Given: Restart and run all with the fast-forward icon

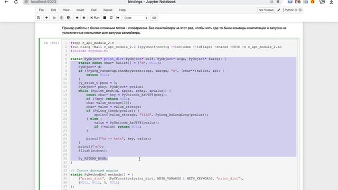Looking at the screenshot, I should 118,17.
